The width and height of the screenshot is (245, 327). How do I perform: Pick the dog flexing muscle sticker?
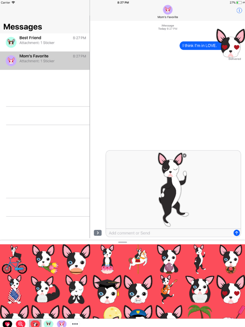[45, 290]
